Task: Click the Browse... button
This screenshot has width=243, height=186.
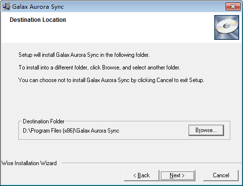Action: 206,130
